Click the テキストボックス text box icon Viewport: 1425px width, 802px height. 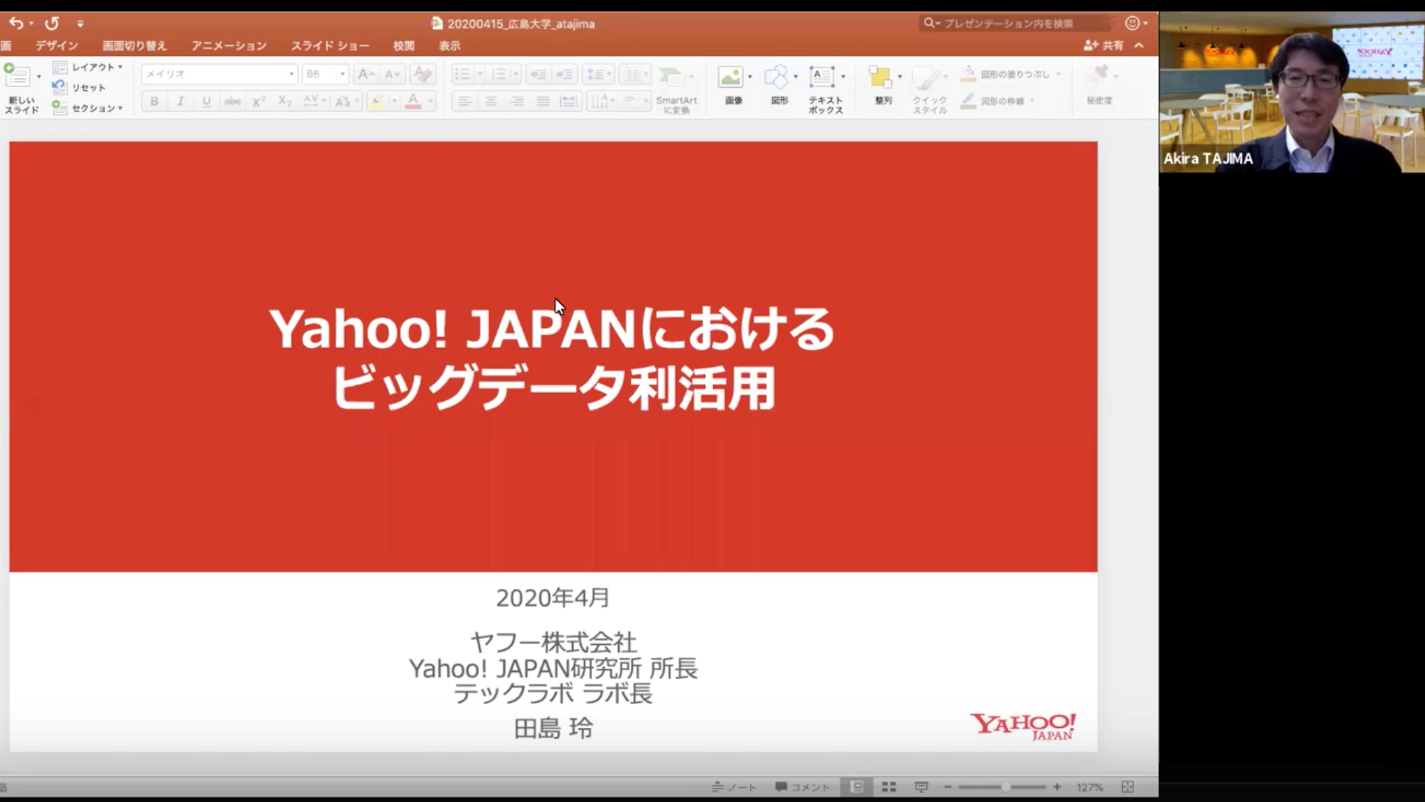[x=822, y=76]
